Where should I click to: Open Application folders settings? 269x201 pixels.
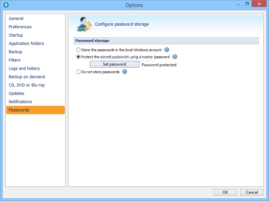click(x=35, y=43)
